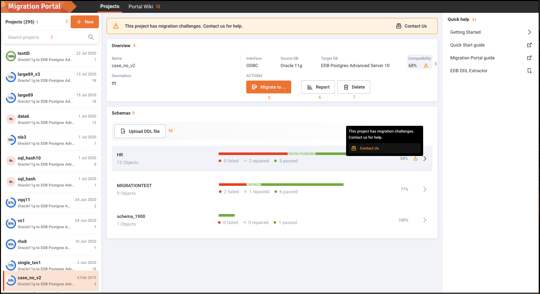Click the vqq11 87% progress circle
Screen dimensions: 540x294
point(11,203)
